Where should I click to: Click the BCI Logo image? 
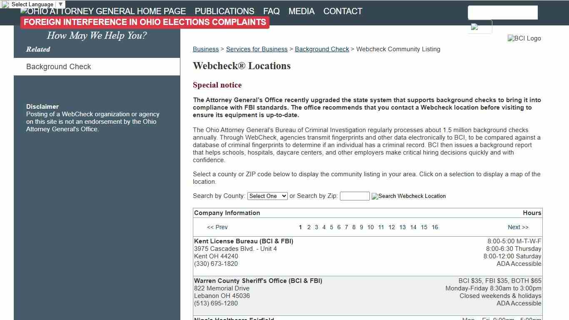click(524, 38)
